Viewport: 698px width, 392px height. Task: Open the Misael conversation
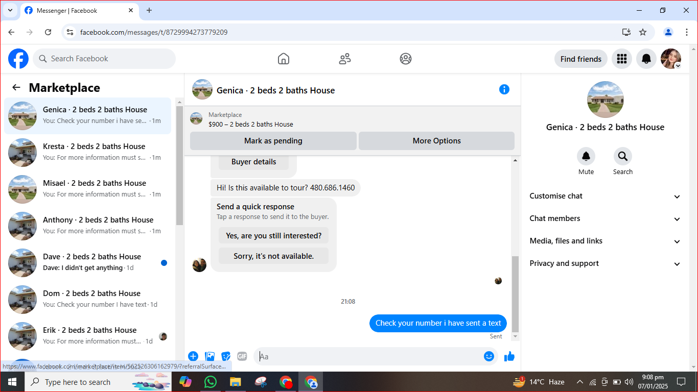coord(87,189)
